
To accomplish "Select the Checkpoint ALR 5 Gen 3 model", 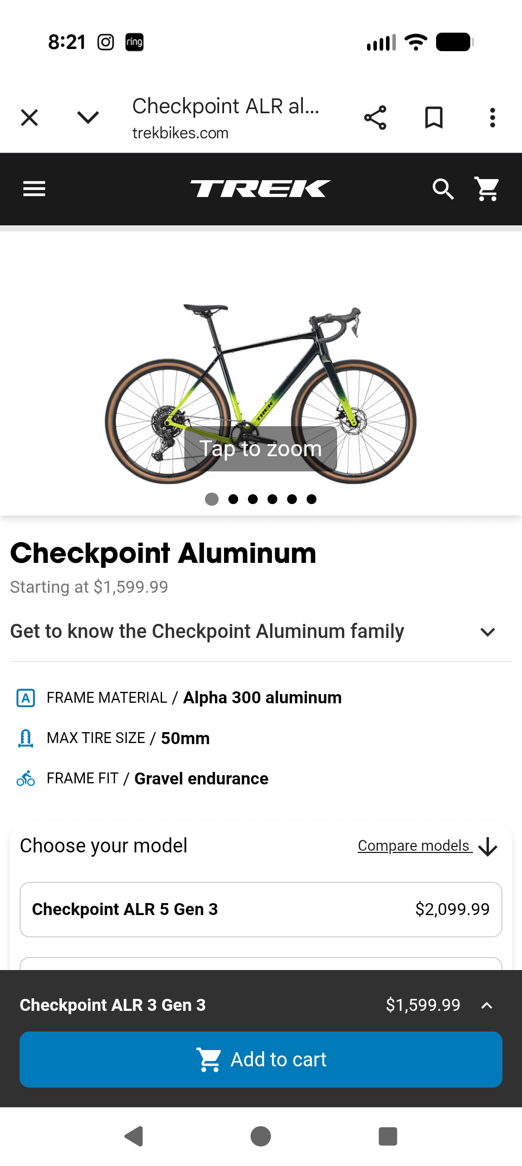I will click(x=261, y=909).
